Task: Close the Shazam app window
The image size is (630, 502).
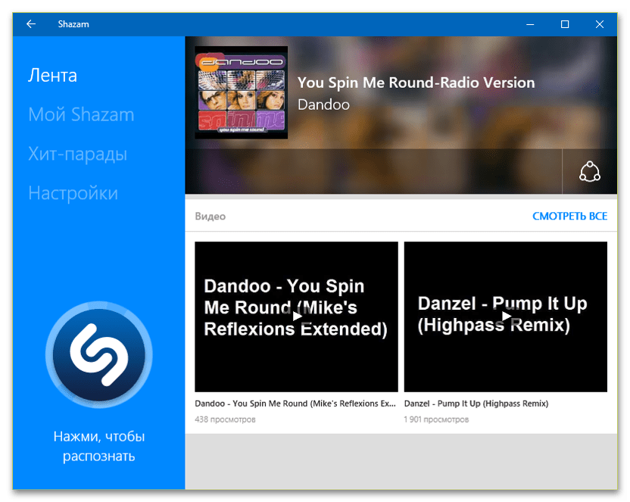Action: tap(599, 24)
